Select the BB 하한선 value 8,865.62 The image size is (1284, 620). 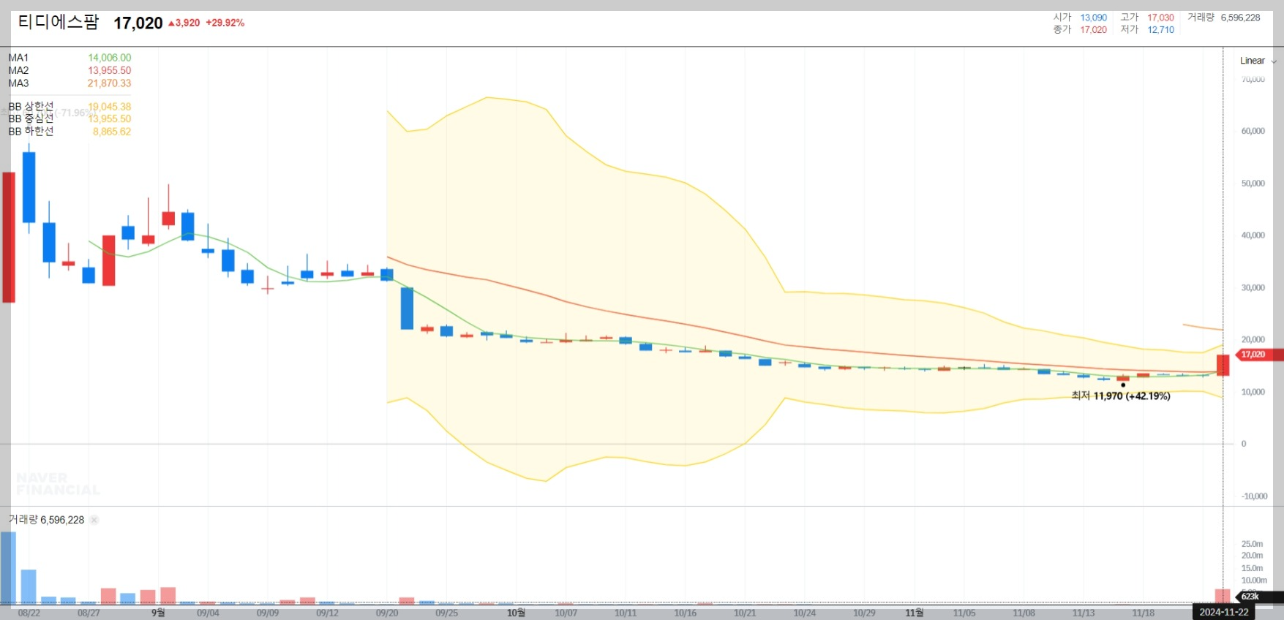[112, 132]
